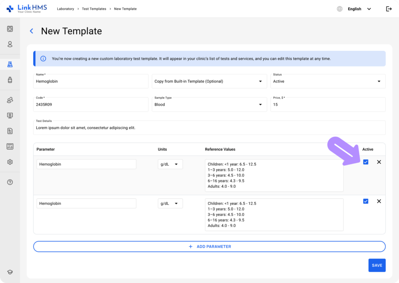
Task: Click the Reference Values column header
Action: (x=220, y=149)
